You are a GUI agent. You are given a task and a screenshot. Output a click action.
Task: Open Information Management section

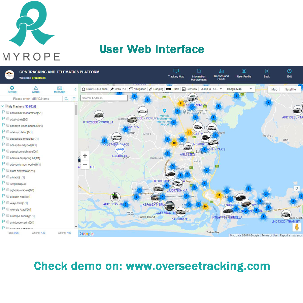tap(199, 75)
